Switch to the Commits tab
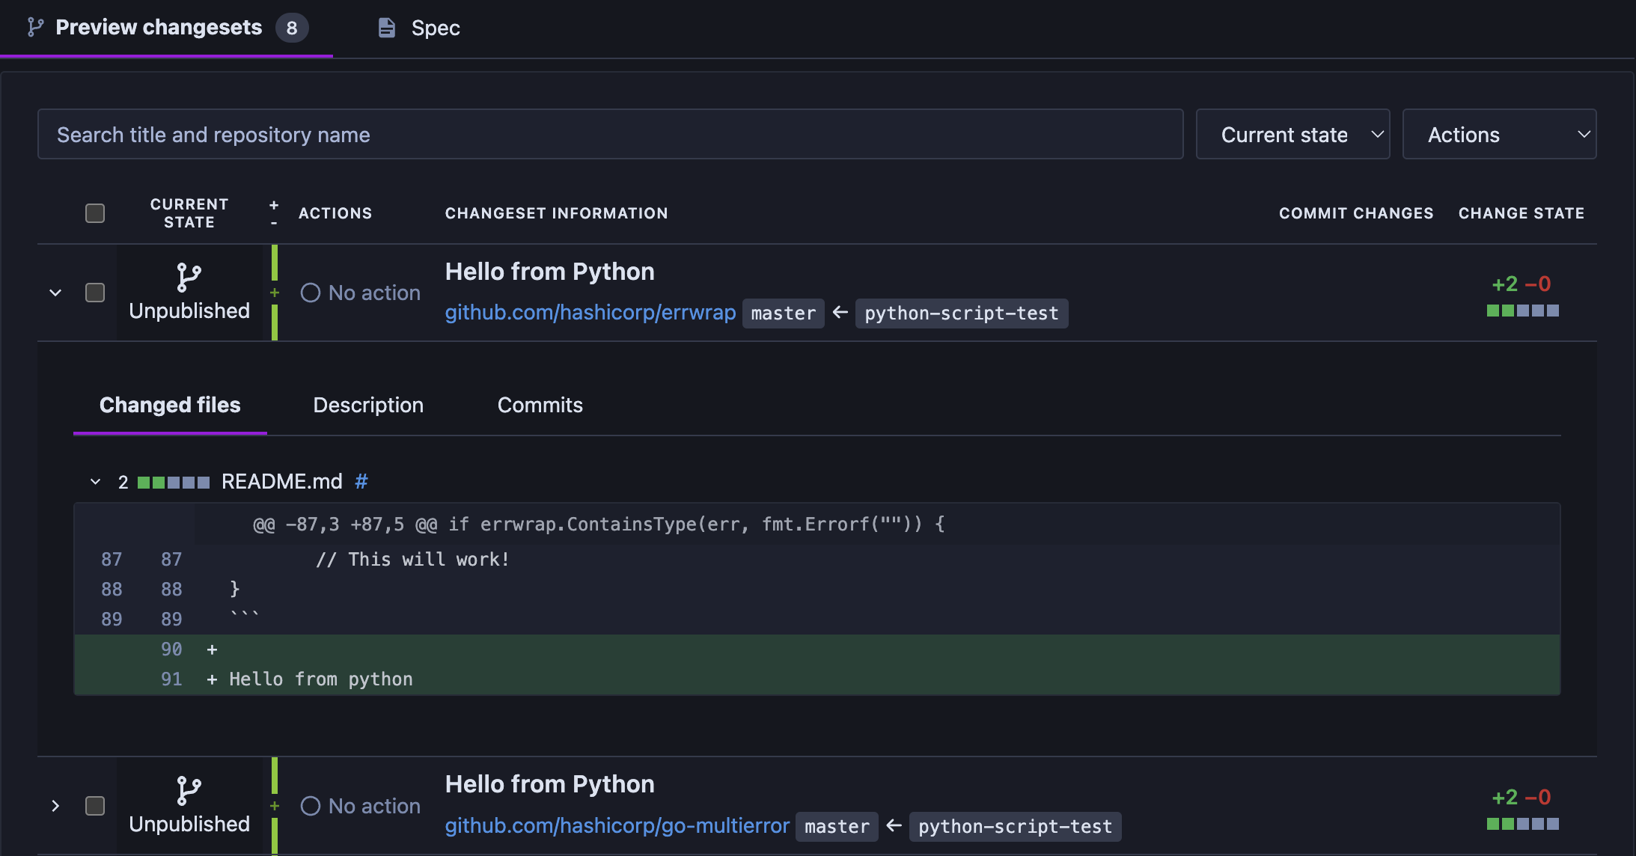The height and width of the screenshot is (856, 1636). pos(540,405)
